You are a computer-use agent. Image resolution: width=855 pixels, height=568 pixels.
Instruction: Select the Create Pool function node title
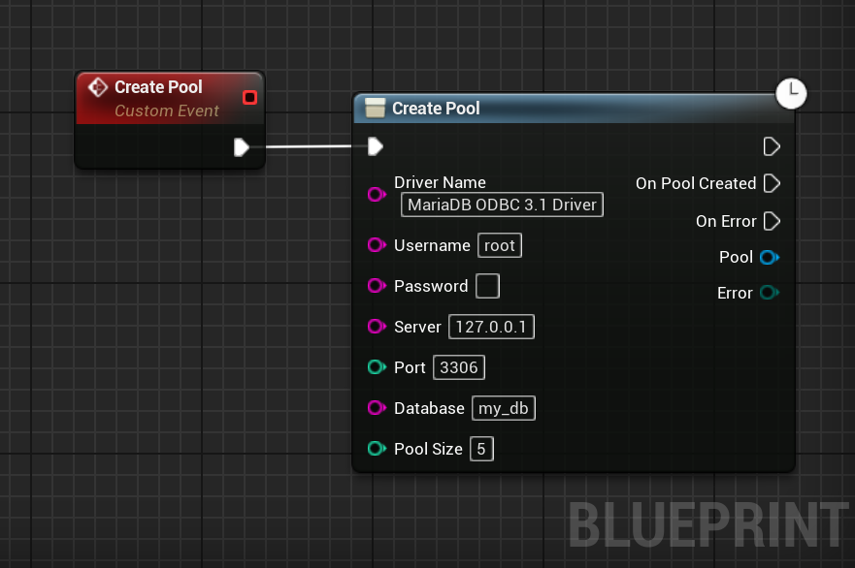click(x=436, y=109)
